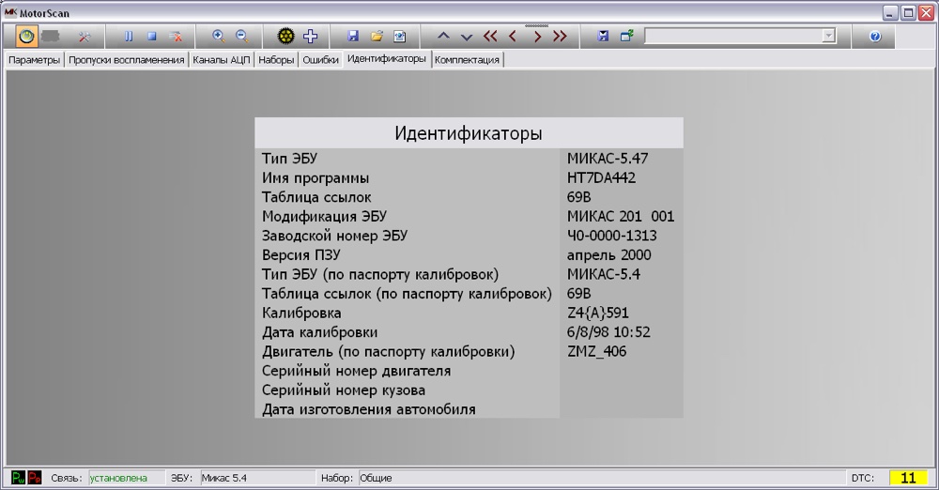Stop recording with the square stop icon
939x490 pixels.
[152, 37]
